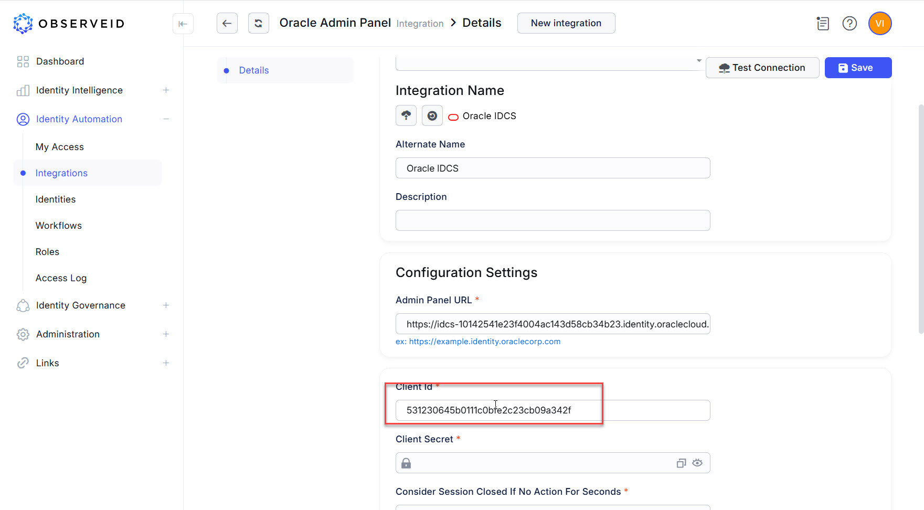Click the back arrow button
Screen dimensions: 924x510
[x=227, y=23]
